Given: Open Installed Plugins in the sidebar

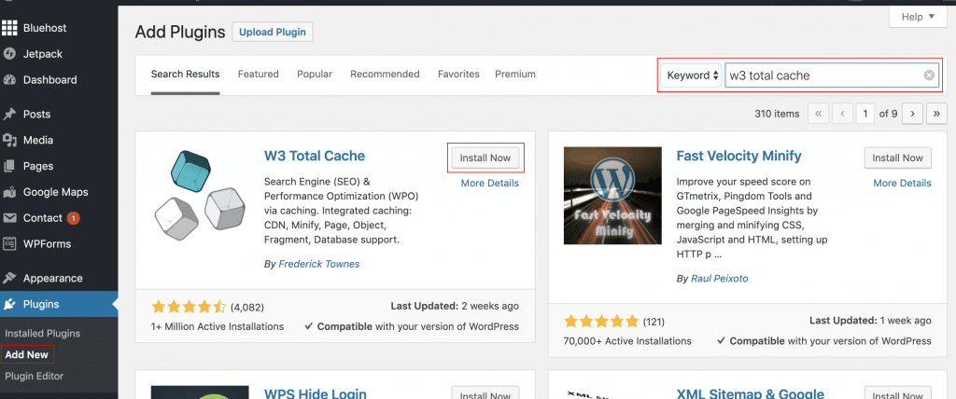Looking at the screenshot, I should 43,333.
